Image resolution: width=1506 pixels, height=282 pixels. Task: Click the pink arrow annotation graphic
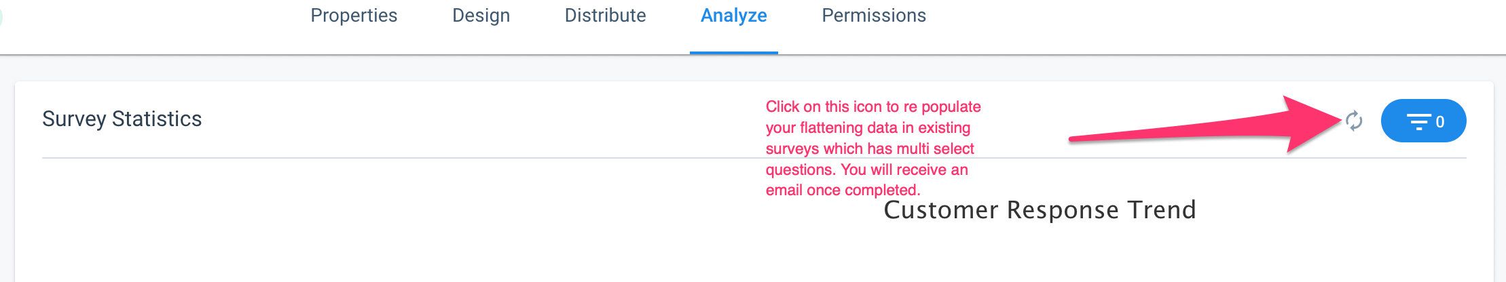click(x=1205, y=125)
